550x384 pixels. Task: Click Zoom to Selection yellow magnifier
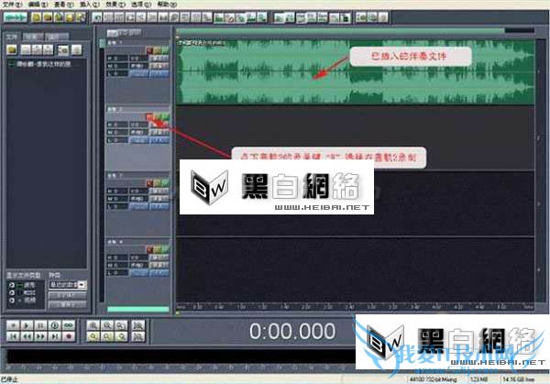(x=93, y=336)
